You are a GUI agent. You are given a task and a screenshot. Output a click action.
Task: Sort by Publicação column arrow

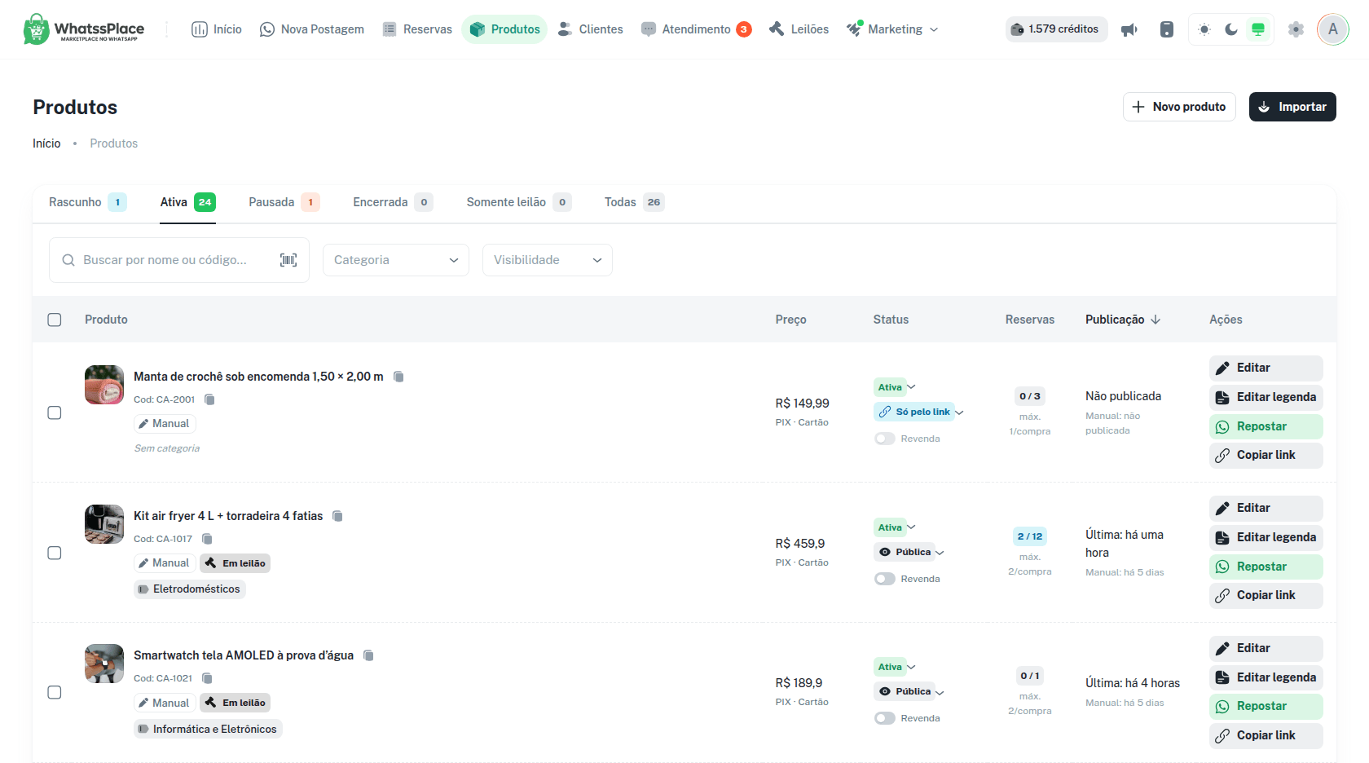(1156, 320)
